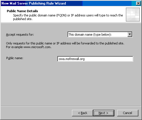The image size is (142, 120).
Task: Expand the Accept requests for dropdown arrow
Action: (x=130, y=34)
